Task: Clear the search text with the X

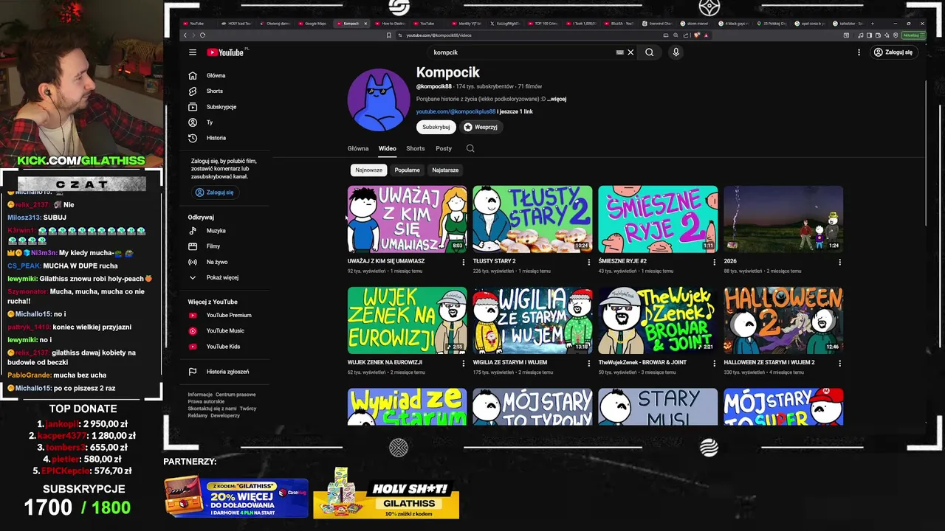Action: pyautogui.click(x=630, y=52)
